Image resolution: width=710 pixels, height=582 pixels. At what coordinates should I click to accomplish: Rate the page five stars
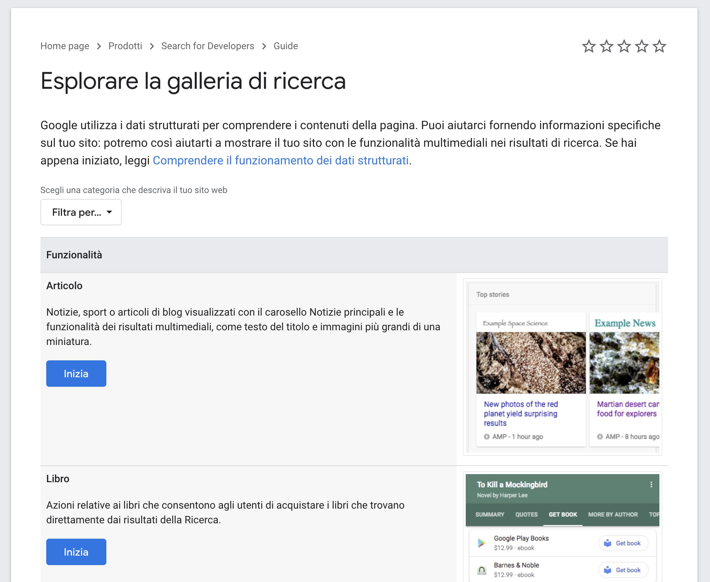(659, 46)
